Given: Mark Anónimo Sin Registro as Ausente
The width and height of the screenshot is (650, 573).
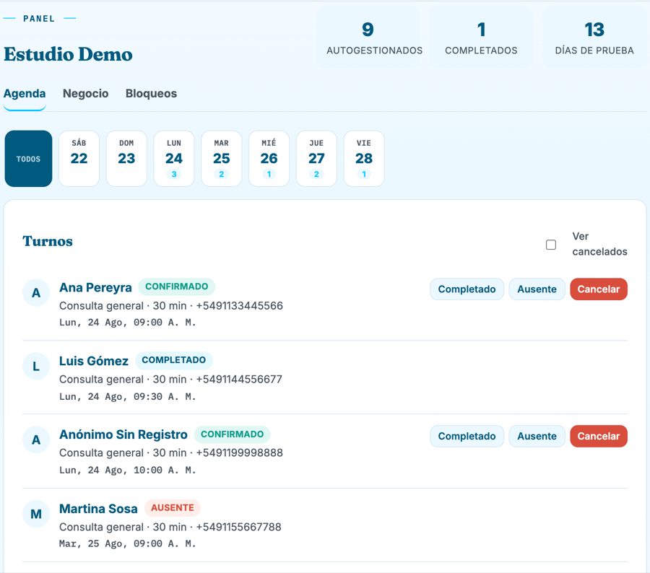Looking at the screenshot, I should point(537,437).
